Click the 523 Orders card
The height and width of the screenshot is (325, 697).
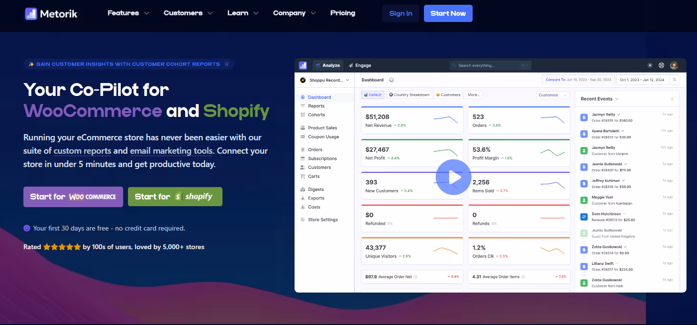[x=519, y=121]
